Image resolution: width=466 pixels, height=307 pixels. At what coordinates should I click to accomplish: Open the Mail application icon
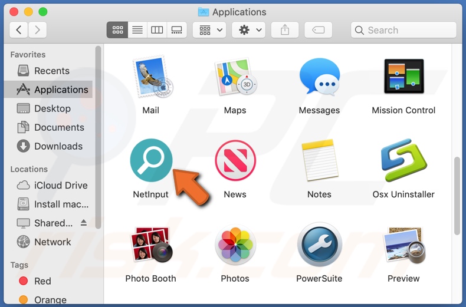pyautogui.click(x=153, y=77)
